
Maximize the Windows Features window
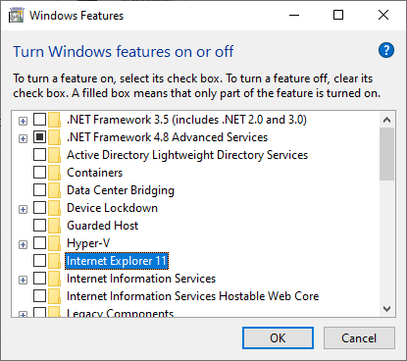click(338, 15)
